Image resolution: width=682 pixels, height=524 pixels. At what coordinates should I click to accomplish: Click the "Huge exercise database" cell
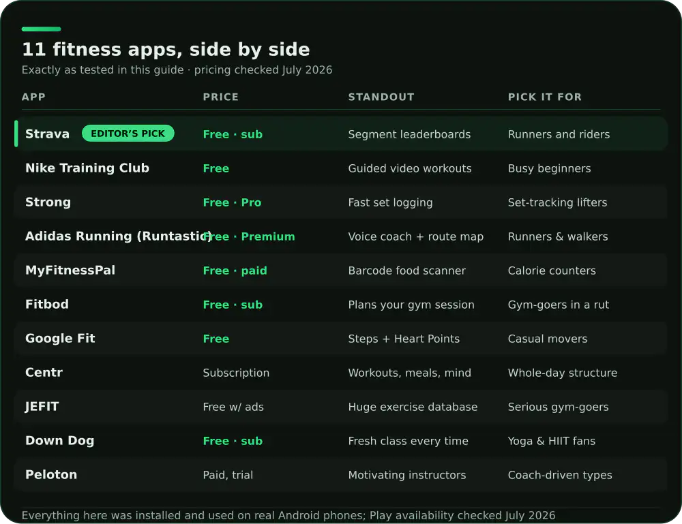(x=413, y=407)
